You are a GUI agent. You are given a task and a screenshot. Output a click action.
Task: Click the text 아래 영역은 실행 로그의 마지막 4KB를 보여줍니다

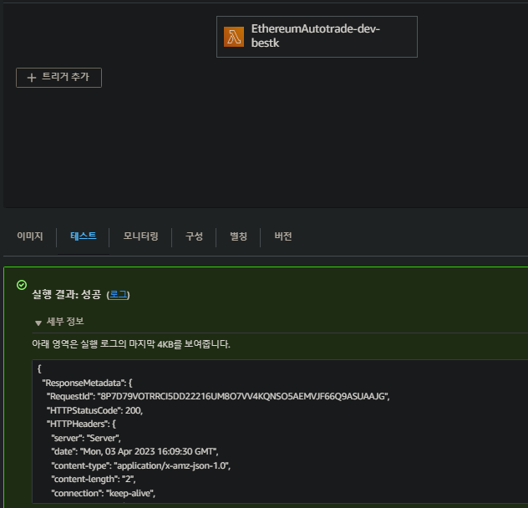[x=131, y=344]
